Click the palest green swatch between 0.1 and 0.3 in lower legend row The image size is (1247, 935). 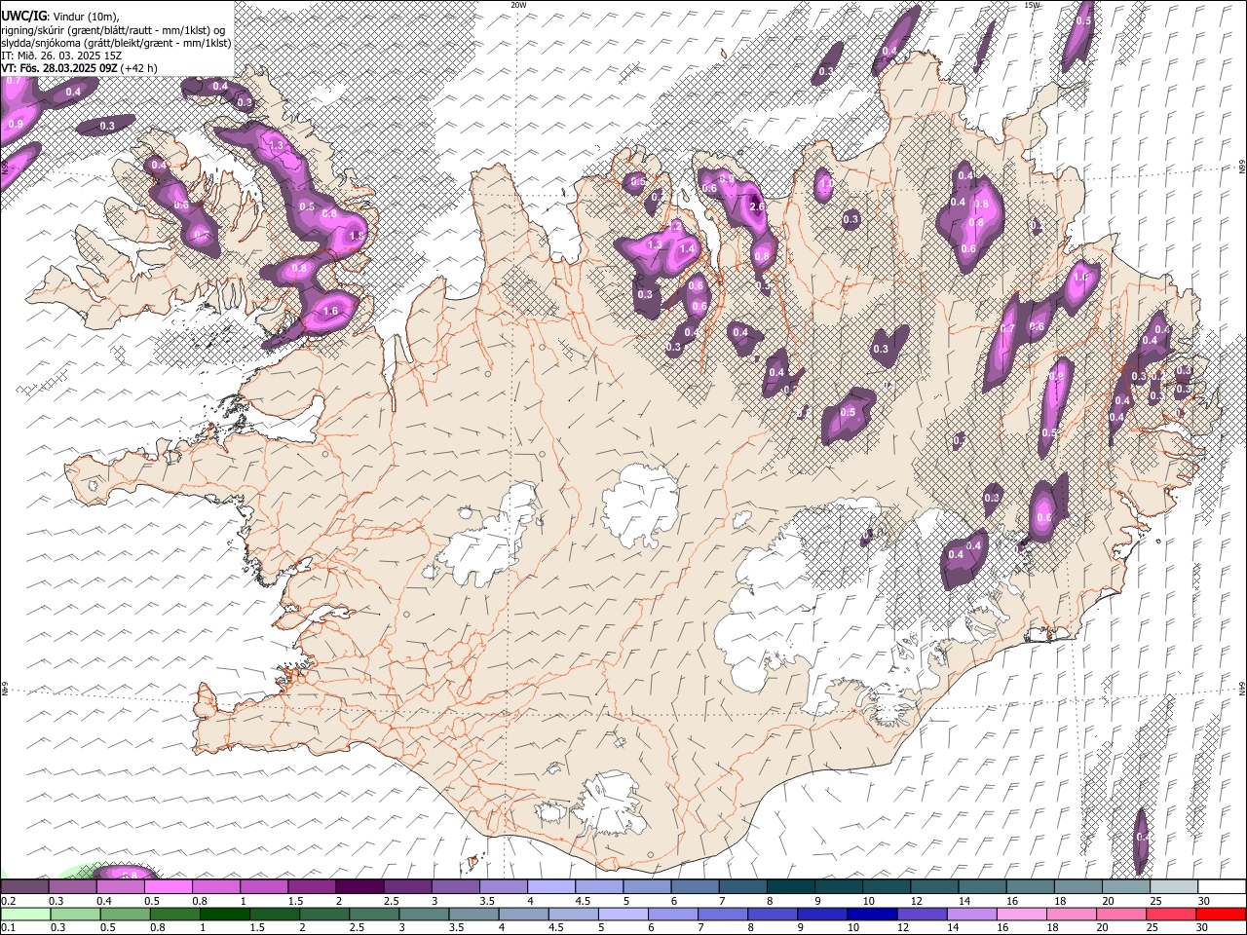24,914
